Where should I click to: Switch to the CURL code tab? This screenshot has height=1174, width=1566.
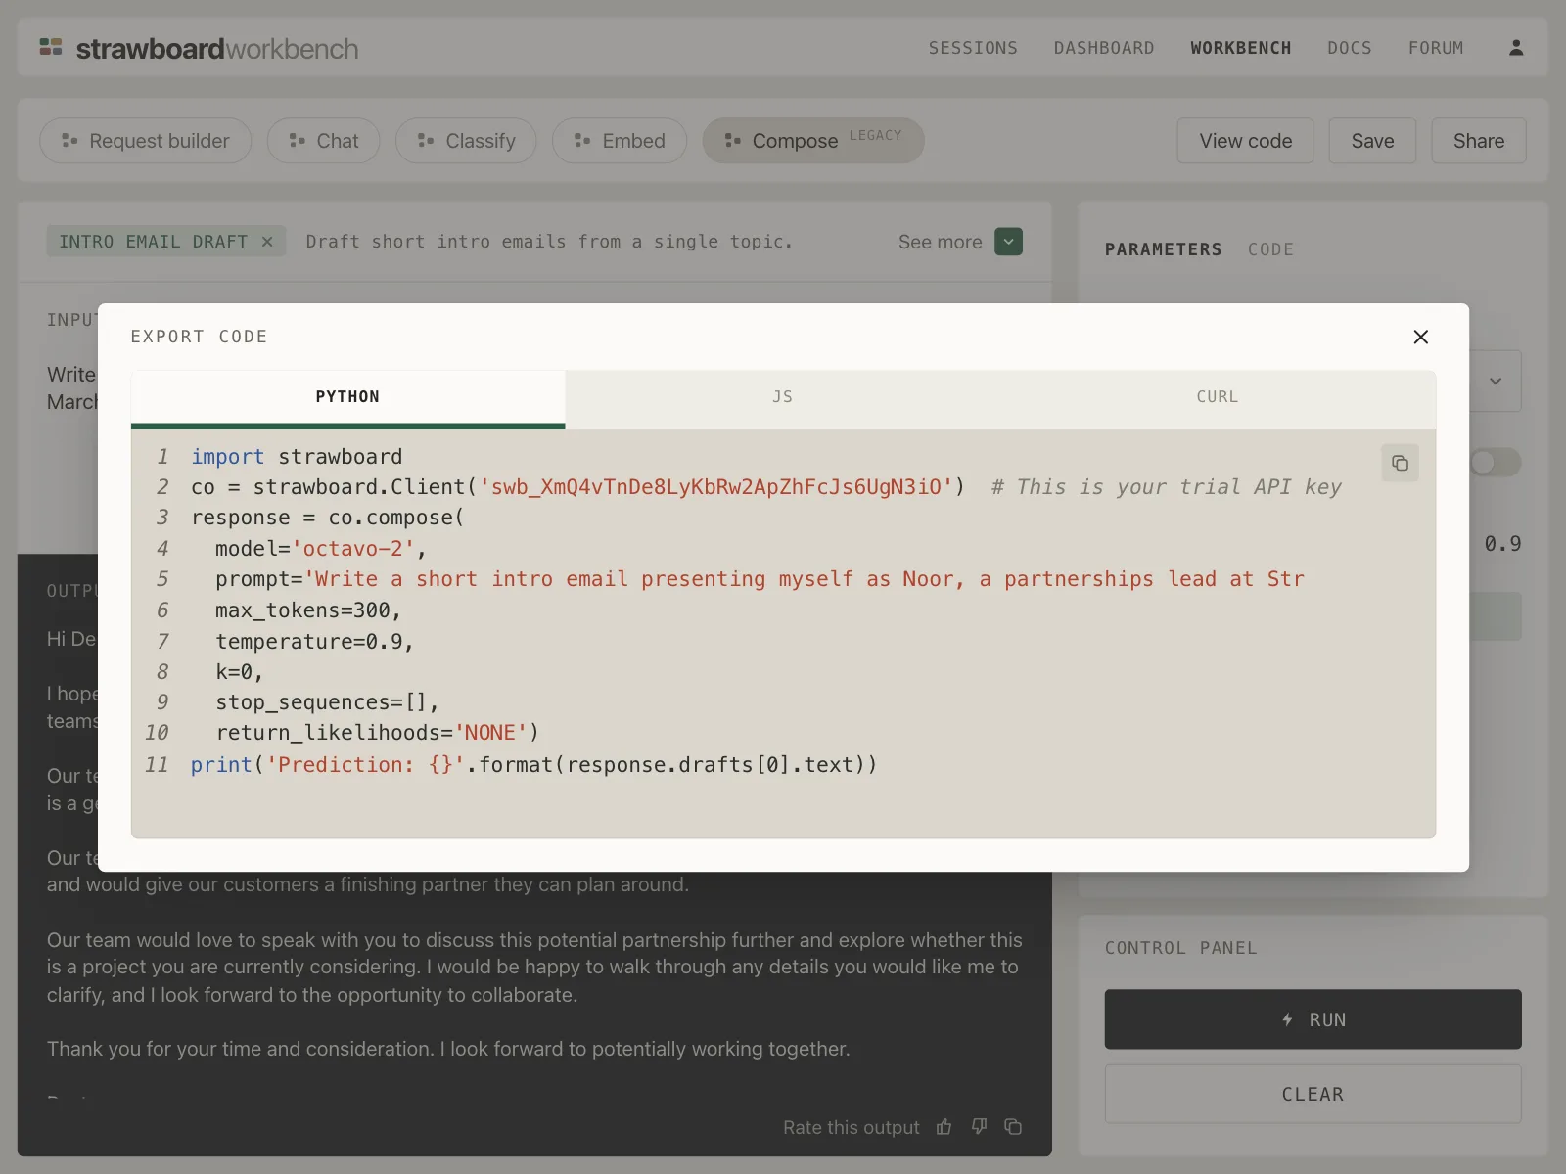1218,397
